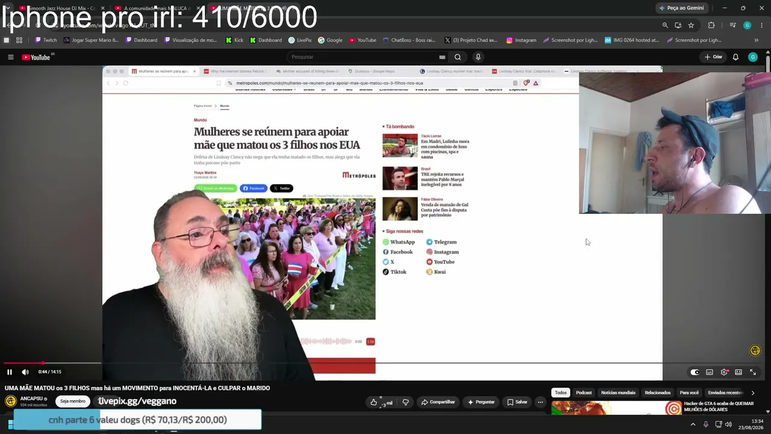Show hidden bookmarks overflow chevron

coord(756,40)
